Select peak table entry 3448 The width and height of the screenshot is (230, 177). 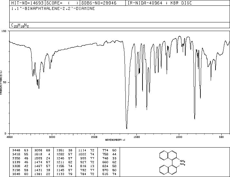click(x=20, y=150)
